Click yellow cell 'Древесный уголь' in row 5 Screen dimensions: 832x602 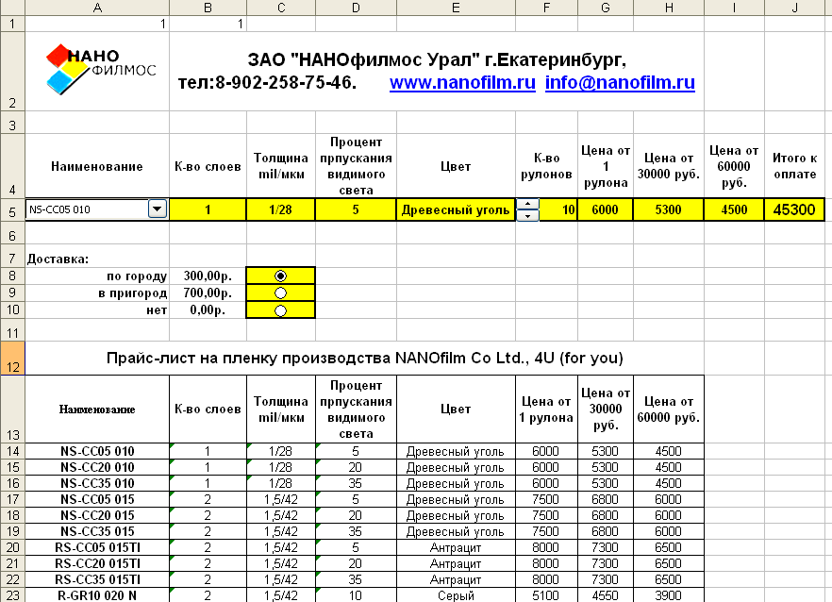click(456, 209)
